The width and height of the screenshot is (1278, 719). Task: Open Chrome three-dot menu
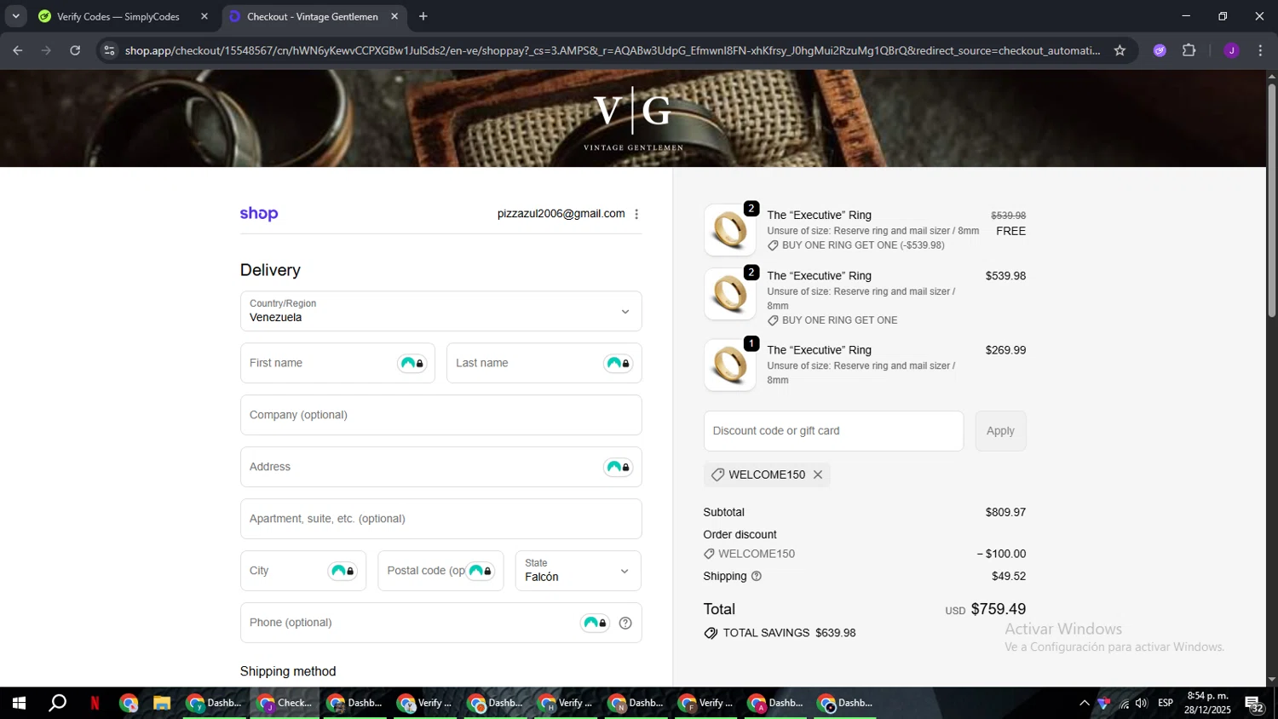pos(1260,50)
